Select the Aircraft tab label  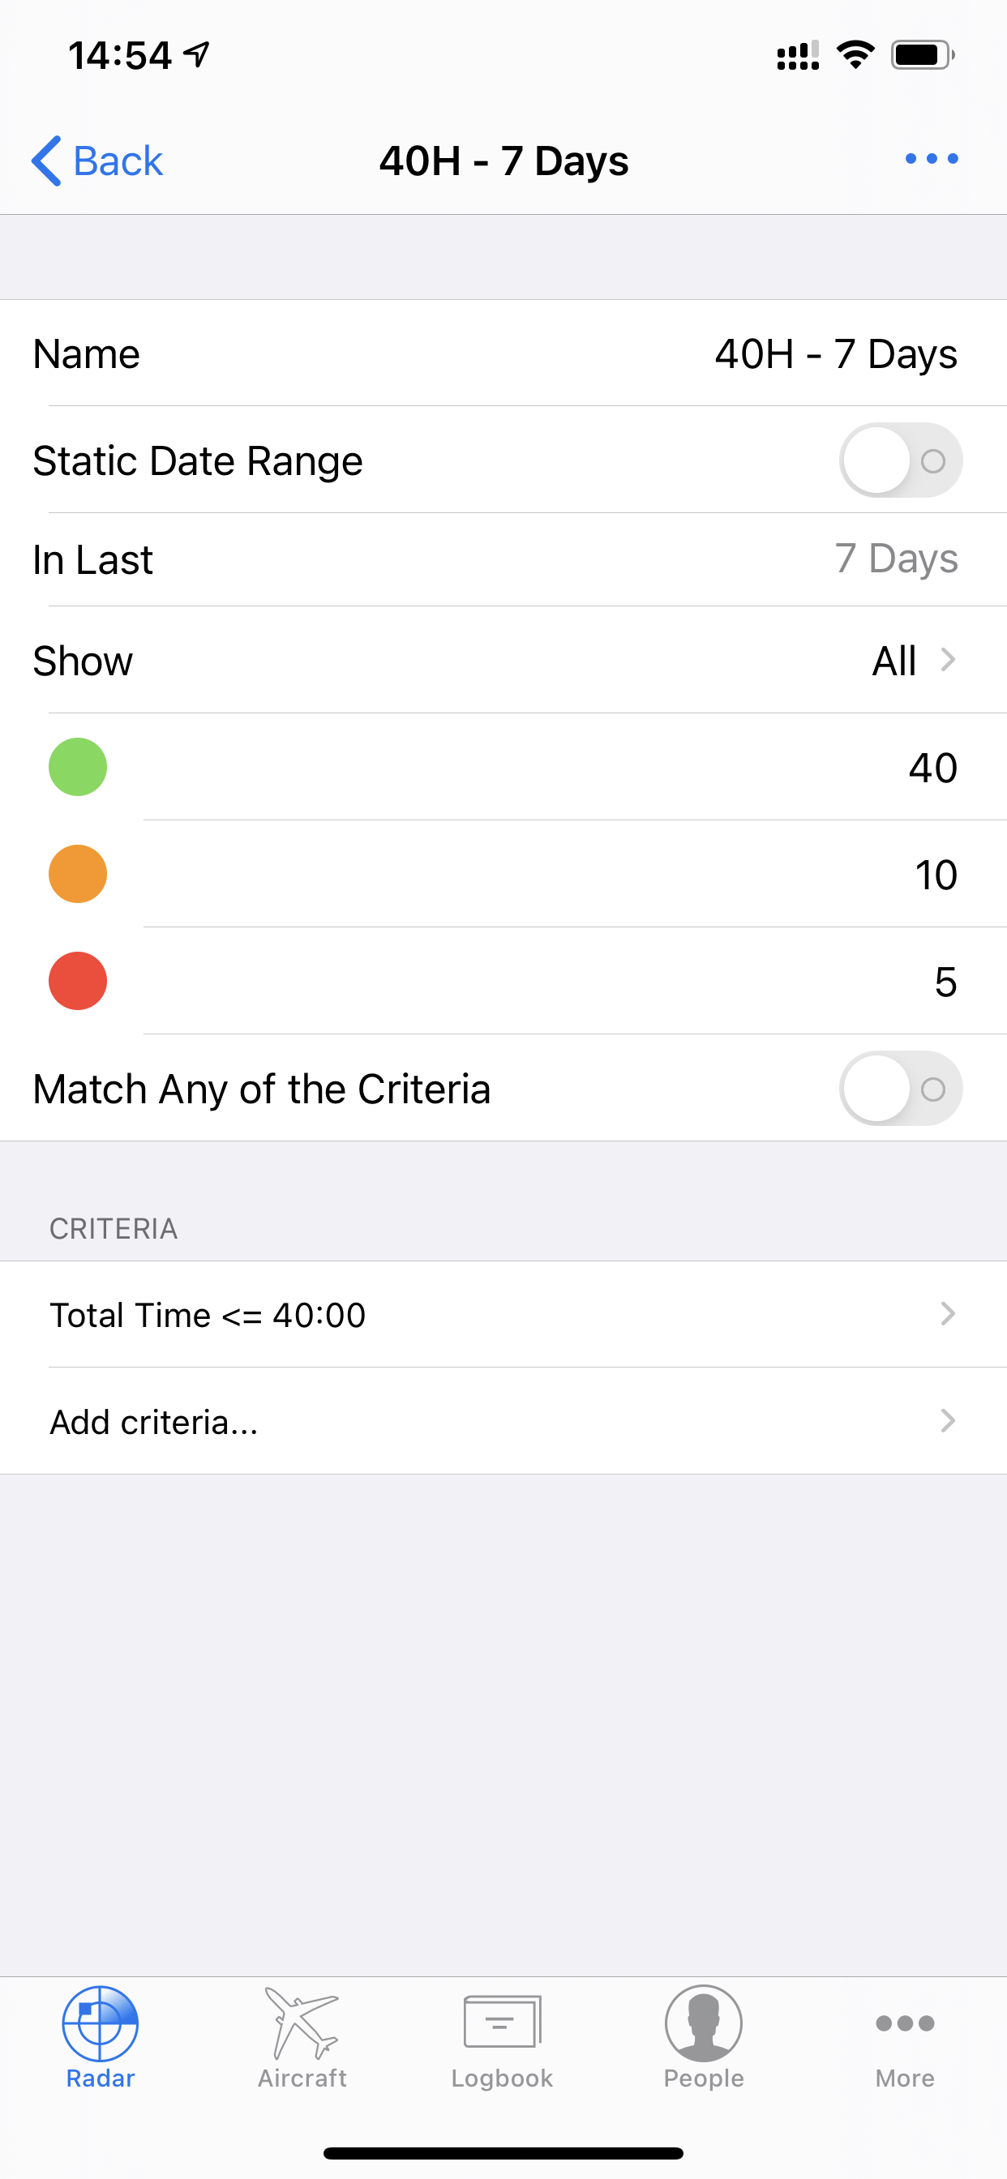[302, 2078]
